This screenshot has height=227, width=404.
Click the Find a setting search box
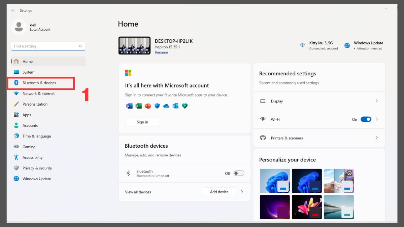coord(48,46)
